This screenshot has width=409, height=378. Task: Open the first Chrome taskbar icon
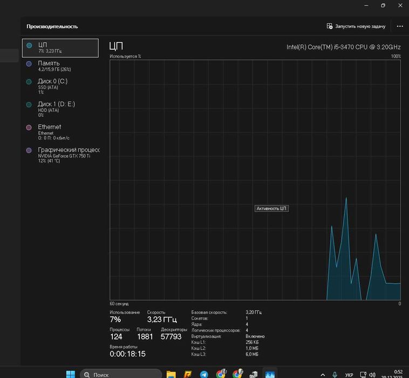point(221,374)
